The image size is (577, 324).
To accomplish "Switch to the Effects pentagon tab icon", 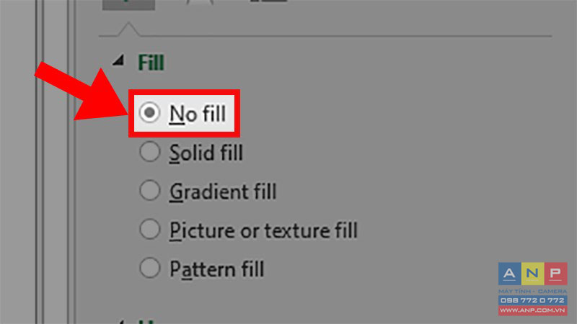I will coord(200,2).
